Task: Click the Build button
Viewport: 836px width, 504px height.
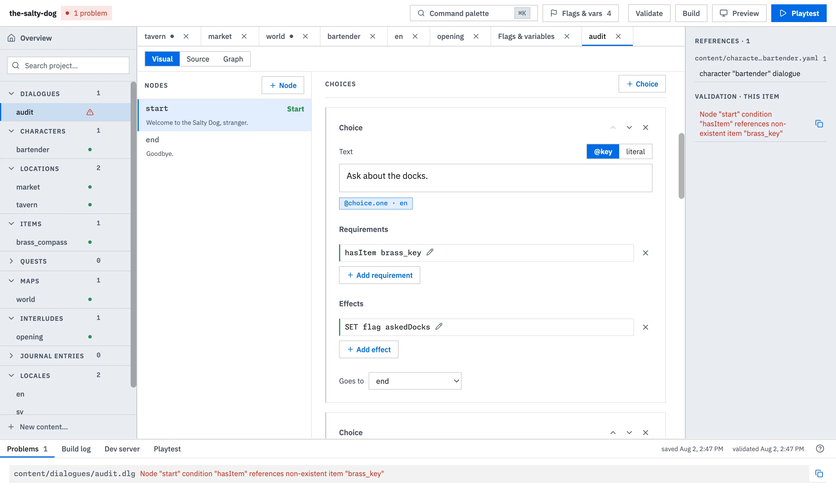Action: [x=691, y=13]
